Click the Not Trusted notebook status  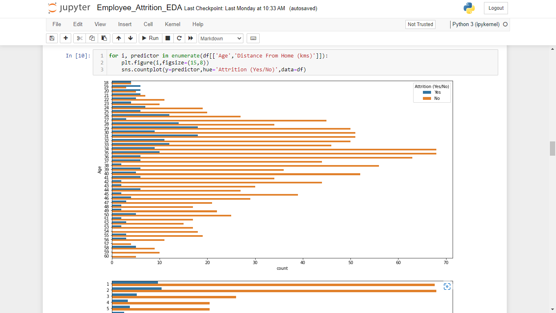pyautogui.click(x=420, y=24)
